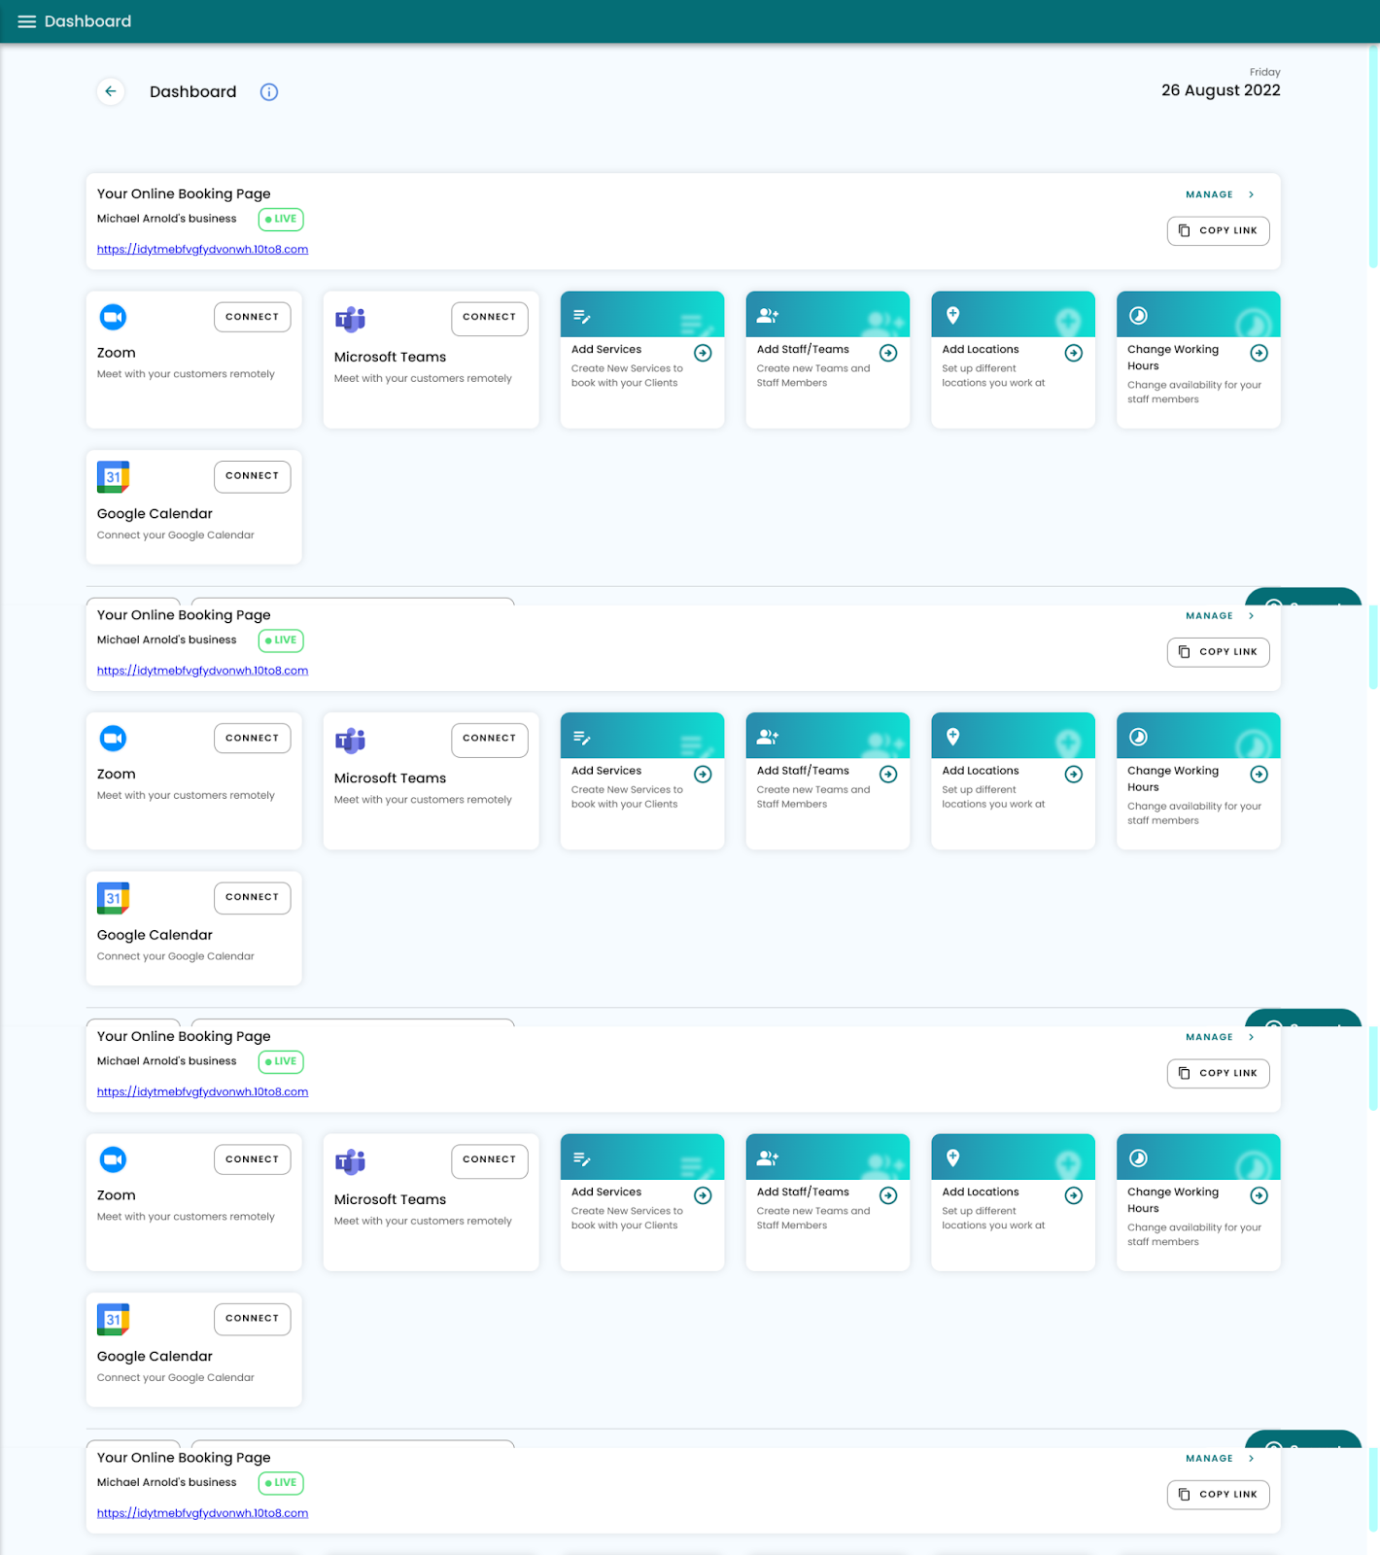Click the Google Calendar logo in the second section

(114, 899)
